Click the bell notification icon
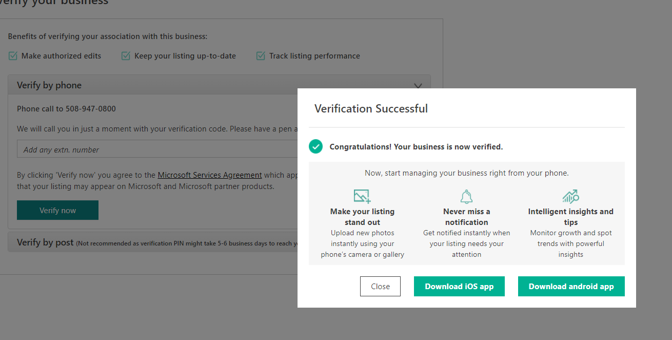This screenshot has height=340, width=672. click(x=466, y=197)
